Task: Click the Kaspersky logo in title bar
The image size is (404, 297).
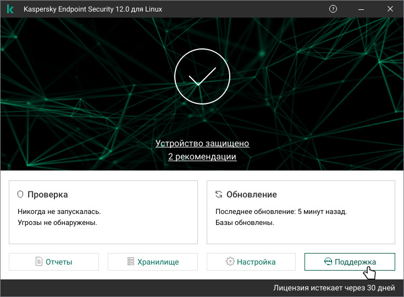Action: (x=10, y=9)
